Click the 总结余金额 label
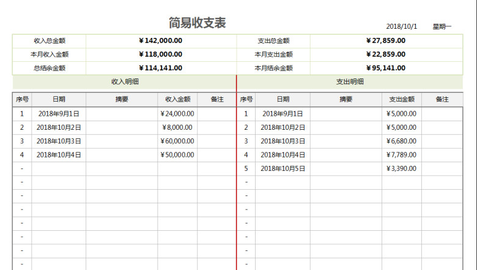Image resolution: width=477 pixels, height=270 pixels. (50, 68)
